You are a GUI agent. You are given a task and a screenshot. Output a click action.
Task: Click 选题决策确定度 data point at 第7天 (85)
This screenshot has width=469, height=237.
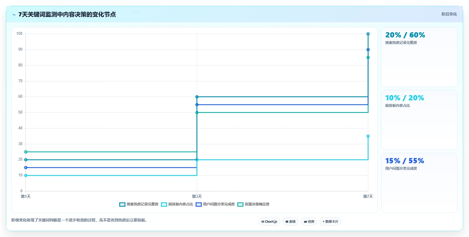(368, 58)
